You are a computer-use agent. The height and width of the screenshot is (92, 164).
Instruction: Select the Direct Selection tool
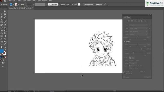5,11
